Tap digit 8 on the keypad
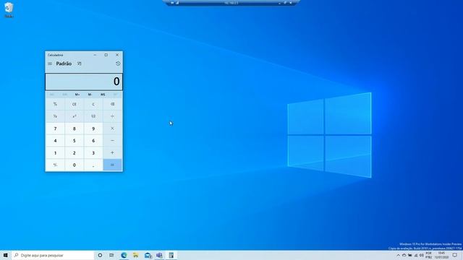 [x=74, y=129]
